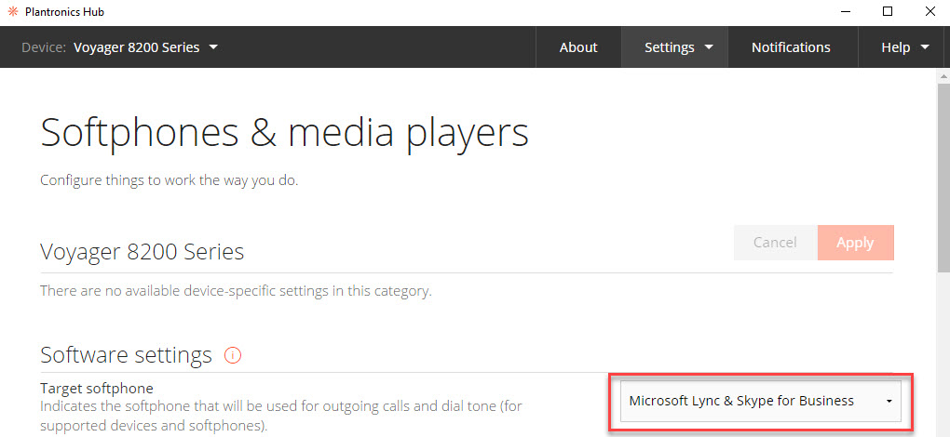This screenshot has width=950, height=437.
Task: Maximize the Plantronics Hub window
Action: click(888, 12)
